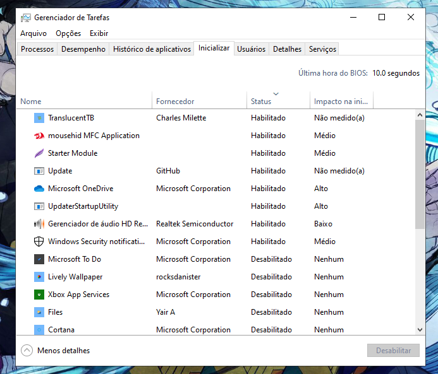Click the Microsoft To Do icon

[x=39, y=259]
